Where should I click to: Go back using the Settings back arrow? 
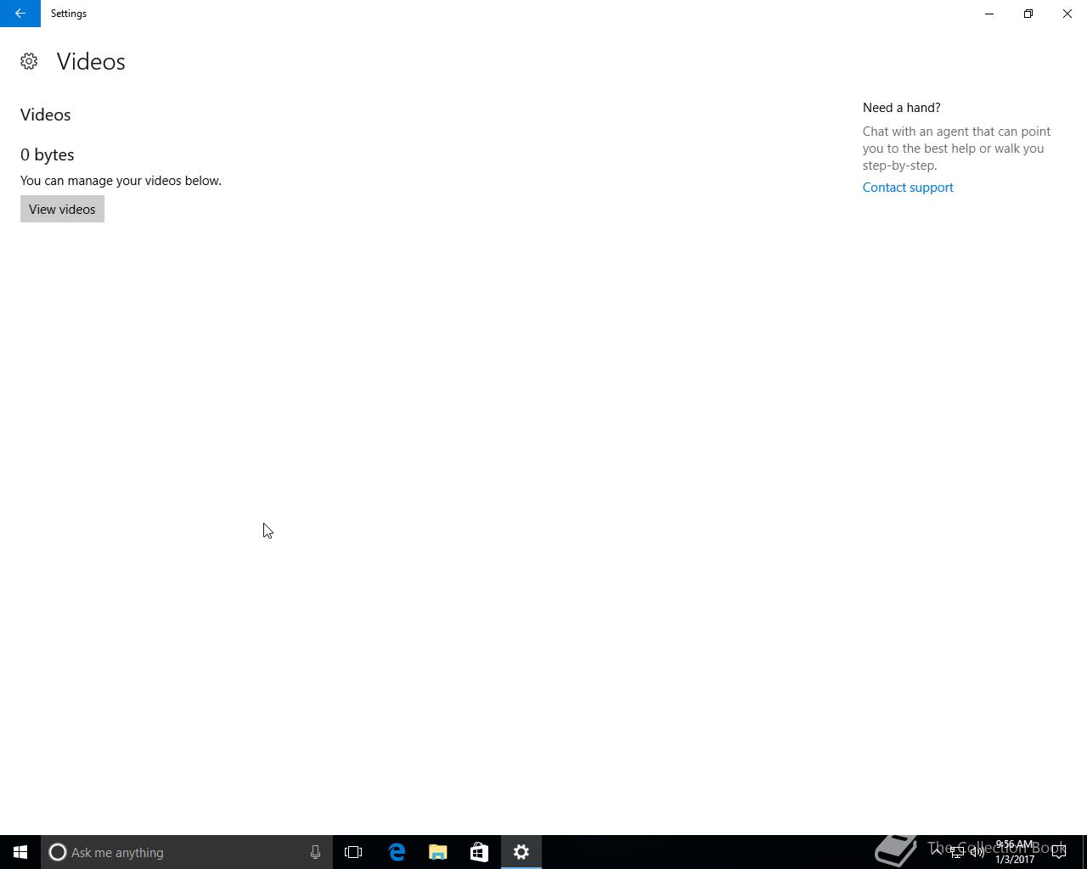point(20,14)
